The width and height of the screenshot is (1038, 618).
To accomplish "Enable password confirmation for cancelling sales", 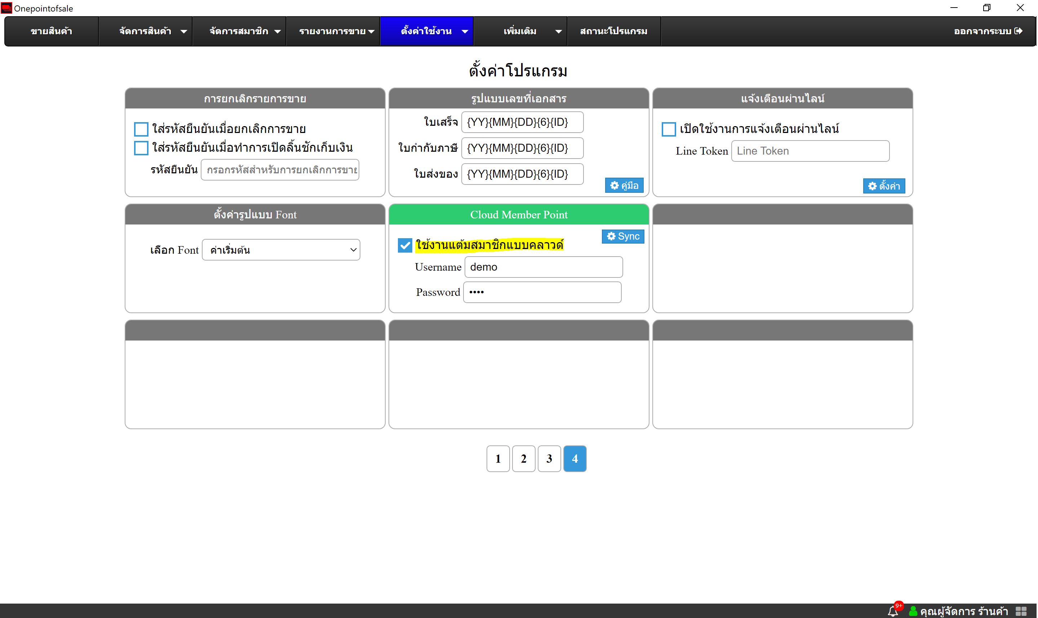I will tap(141, 129).
